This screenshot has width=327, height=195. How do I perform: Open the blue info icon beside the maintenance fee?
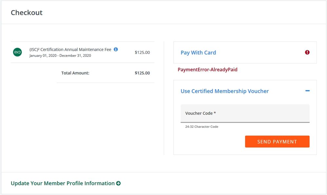[x=116, y=49]
